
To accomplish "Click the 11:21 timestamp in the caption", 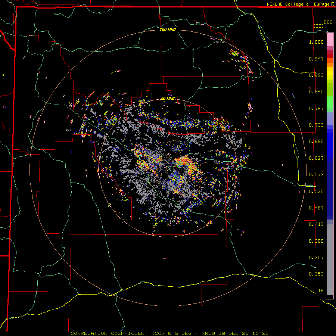I will pyautogui.click(x=260, y=333).
